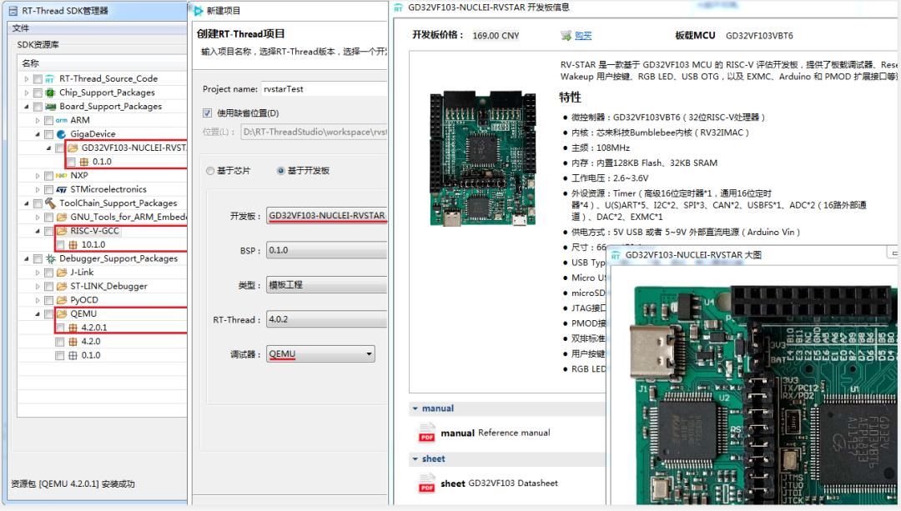Toggle the QEMU 4.2.0 checkbox
901x511 pixels.
60,342
